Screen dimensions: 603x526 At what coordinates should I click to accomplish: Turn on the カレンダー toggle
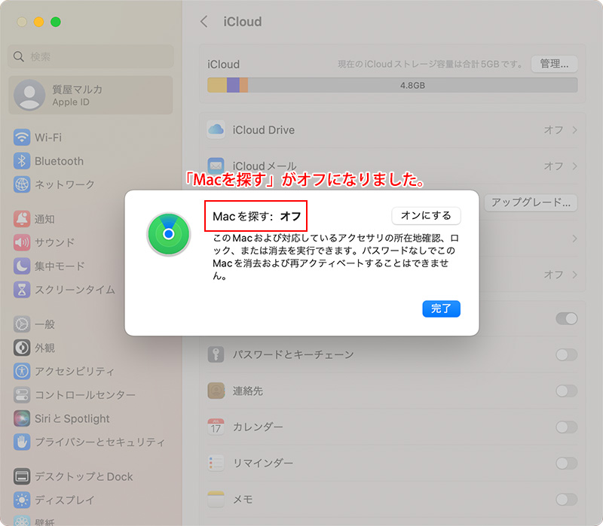point(566,427)
